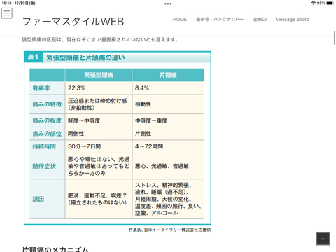Select the 痛みの特徴 row label
Image resolution: width=336 pixels, height=252 pixels.
click(x=47, y=104)
